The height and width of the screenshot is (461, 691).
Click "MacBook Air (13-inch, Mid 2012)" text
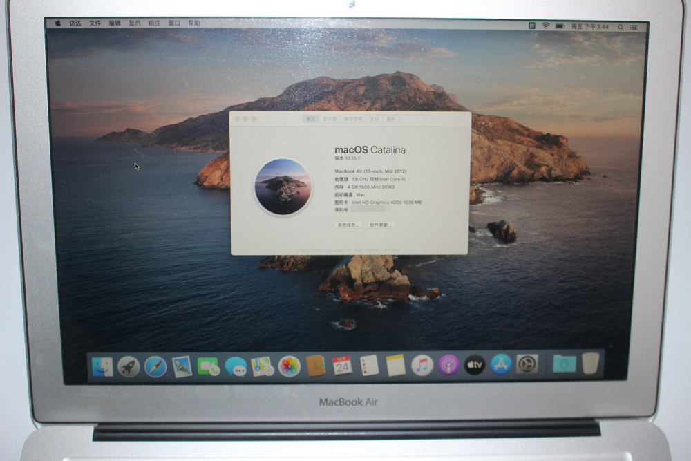tap(370, 171)
